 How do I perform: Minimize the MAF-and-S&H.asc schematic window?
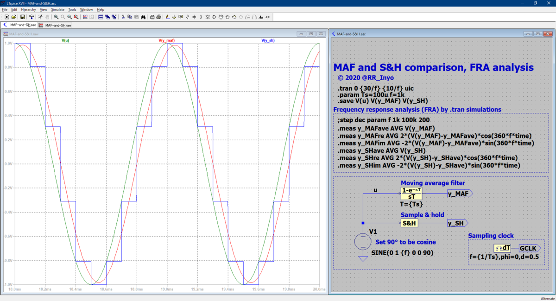tap(528, 34)
